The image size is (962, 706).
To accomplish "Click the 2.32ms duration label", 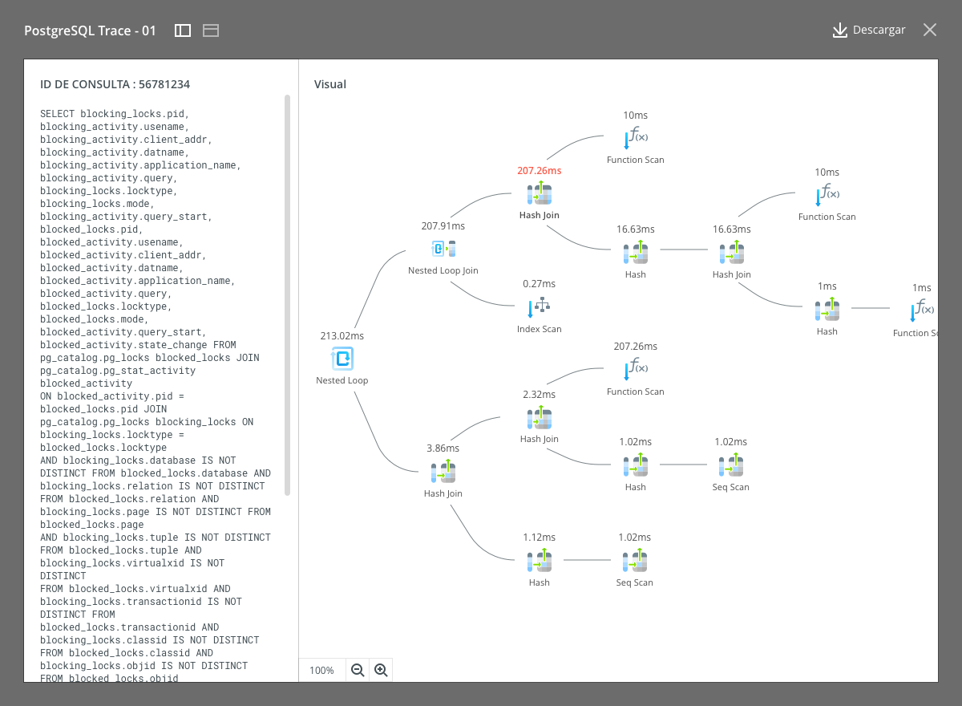I will click(540, 394).
